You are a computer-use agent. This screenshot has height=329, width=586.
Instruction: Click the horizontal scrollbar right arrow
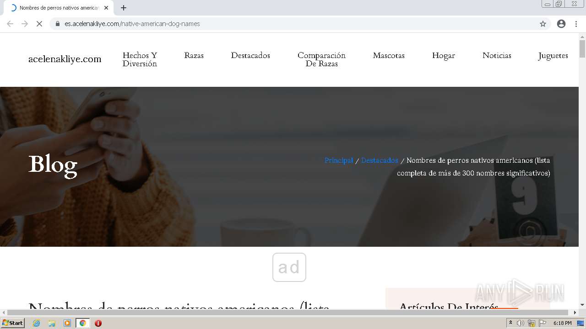coord(575,313)
